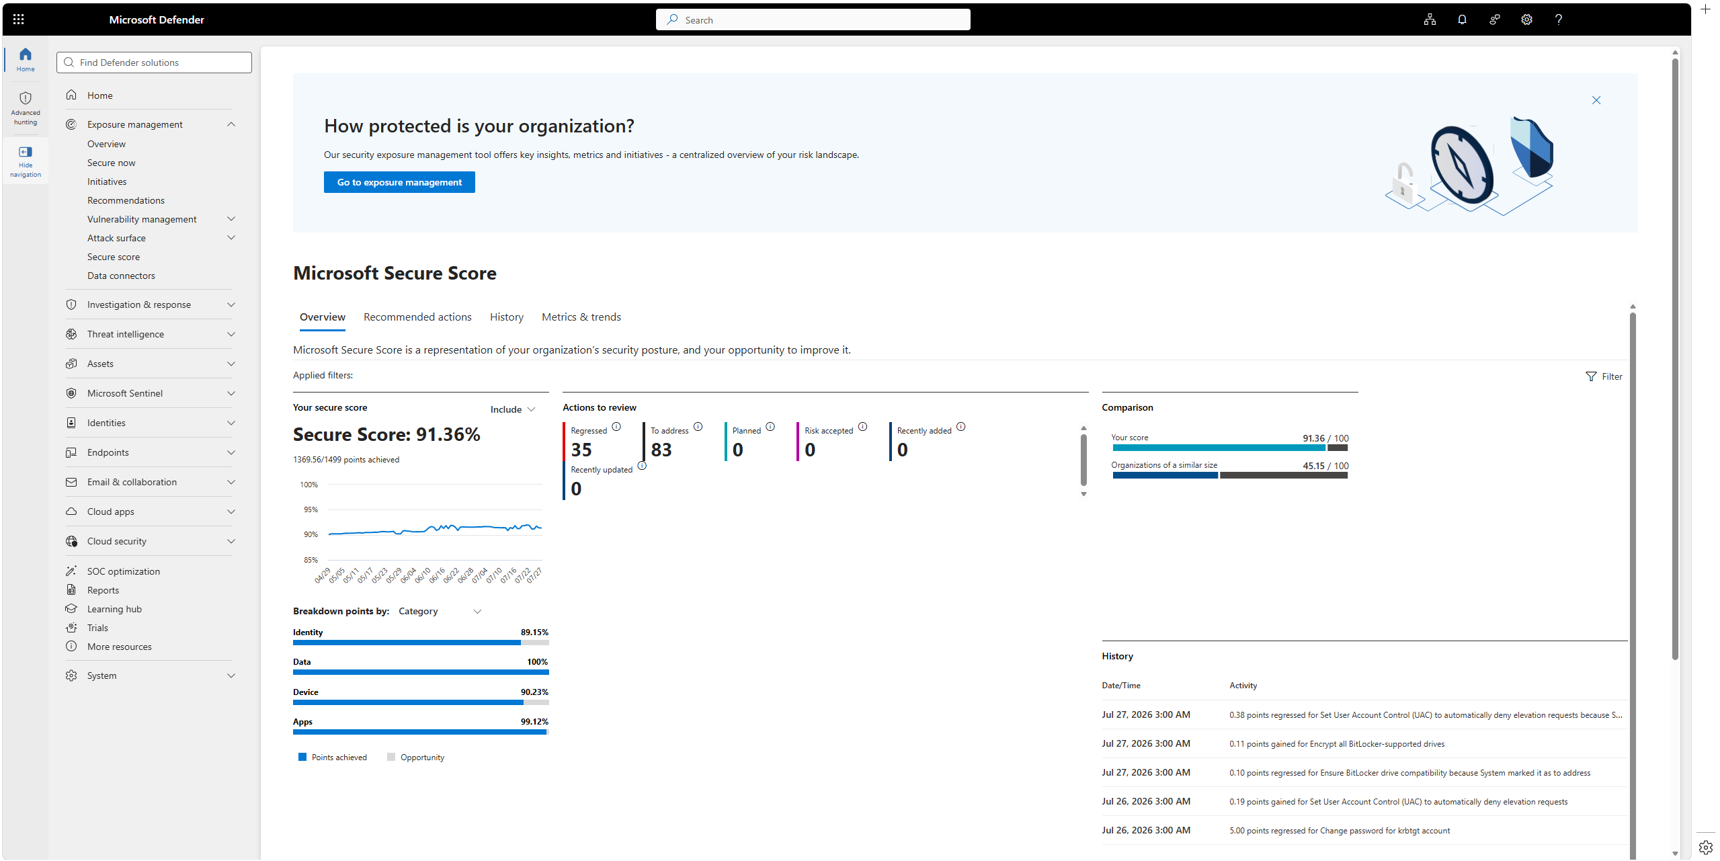Open the notifications bell icon

click(1462, 19)
